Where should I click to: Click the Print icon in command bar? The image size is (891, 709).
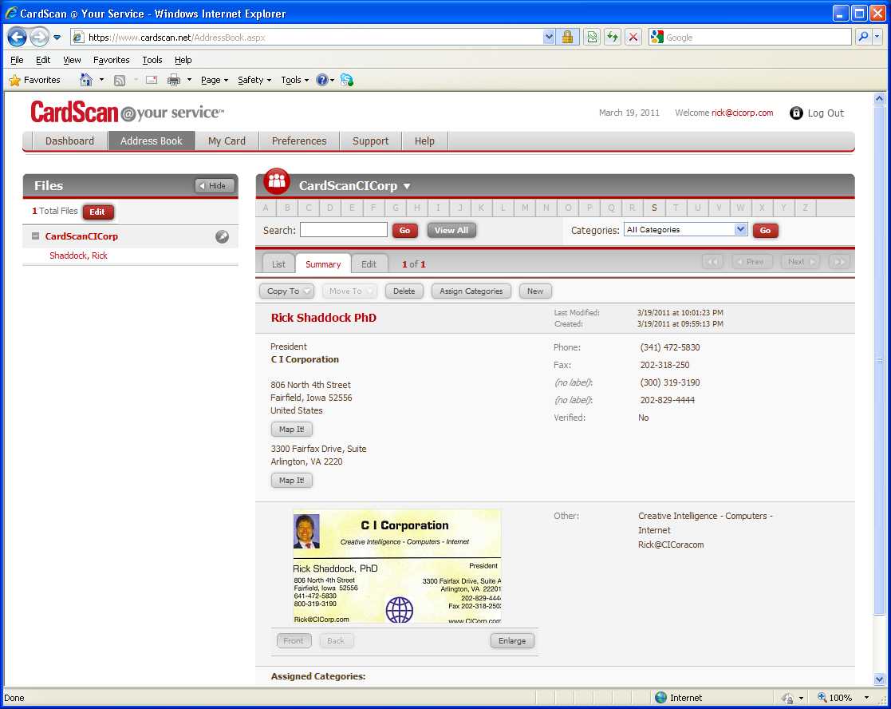pos(174,80)
